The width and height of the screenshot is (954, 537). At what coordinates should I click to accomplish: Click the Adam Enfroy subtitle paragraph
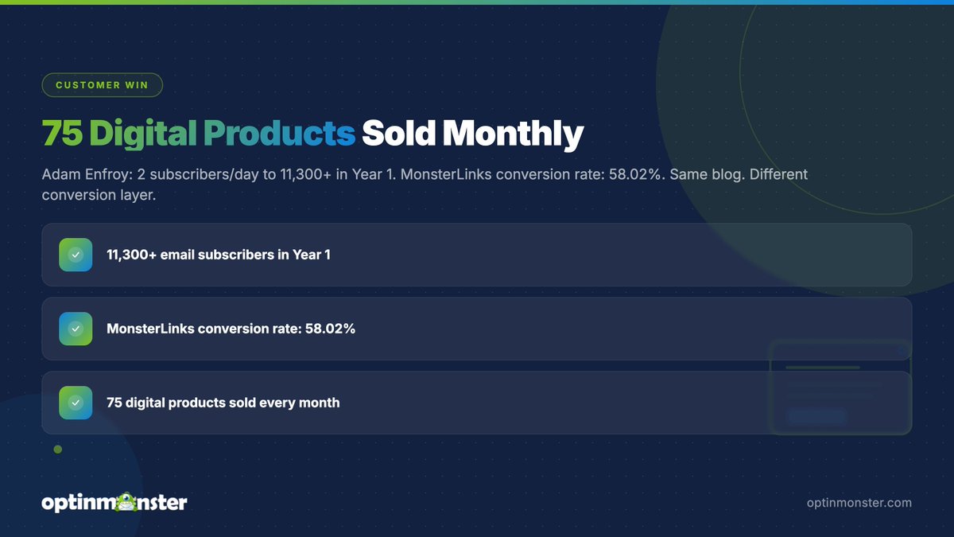point(425,184)
